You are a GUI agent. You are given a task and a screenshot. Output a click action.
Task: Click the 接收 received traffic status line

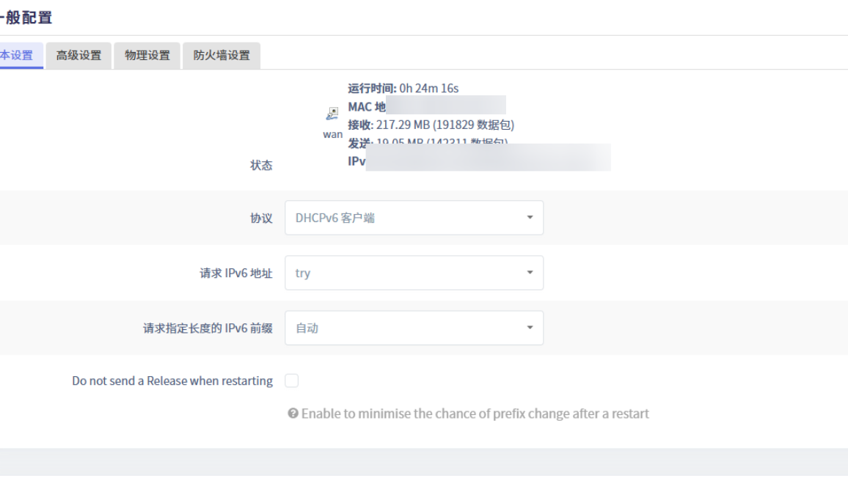[431, 125]
